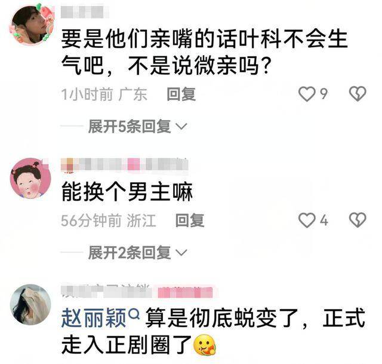382x364 pixels.
Task: Tap the search magnifier beside 赵丽颖
Action: [x=134, y=314]
